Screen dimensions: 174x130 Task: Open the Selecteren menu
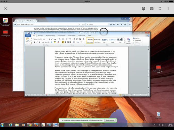click(x=137, y=43)
